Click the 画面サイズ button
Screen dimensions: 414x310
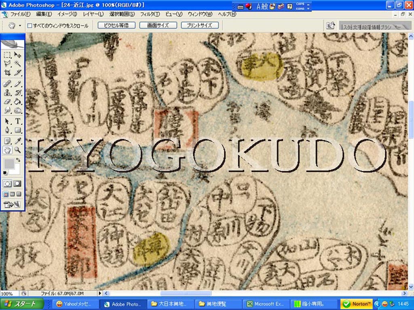158,25
